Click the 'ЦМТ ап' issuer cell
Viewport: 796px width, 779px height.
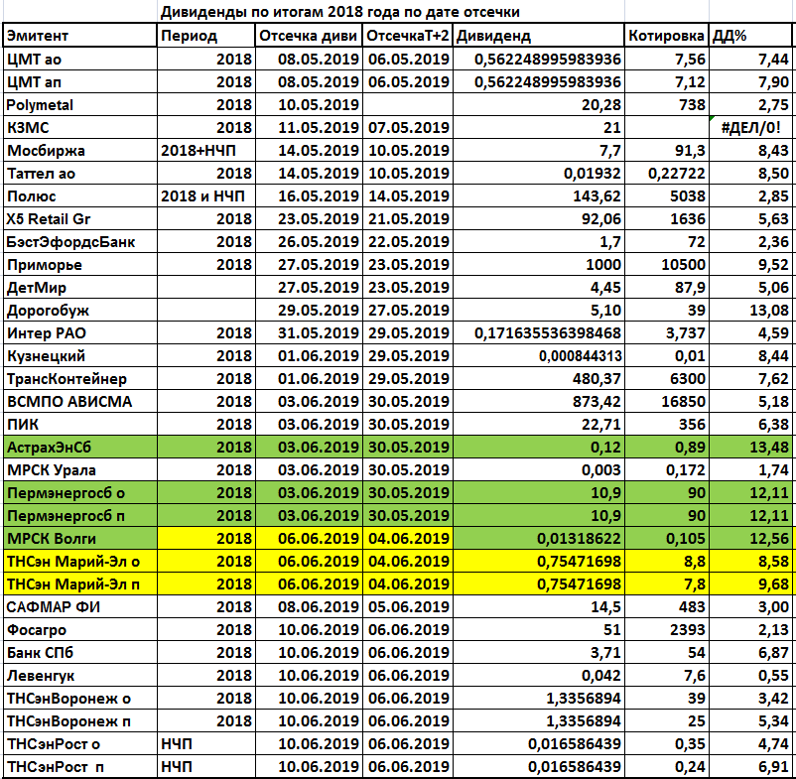(80, 81)
